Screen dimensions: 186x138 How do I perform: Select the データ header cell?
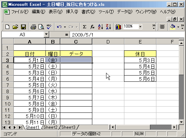[x=76, y=54]
